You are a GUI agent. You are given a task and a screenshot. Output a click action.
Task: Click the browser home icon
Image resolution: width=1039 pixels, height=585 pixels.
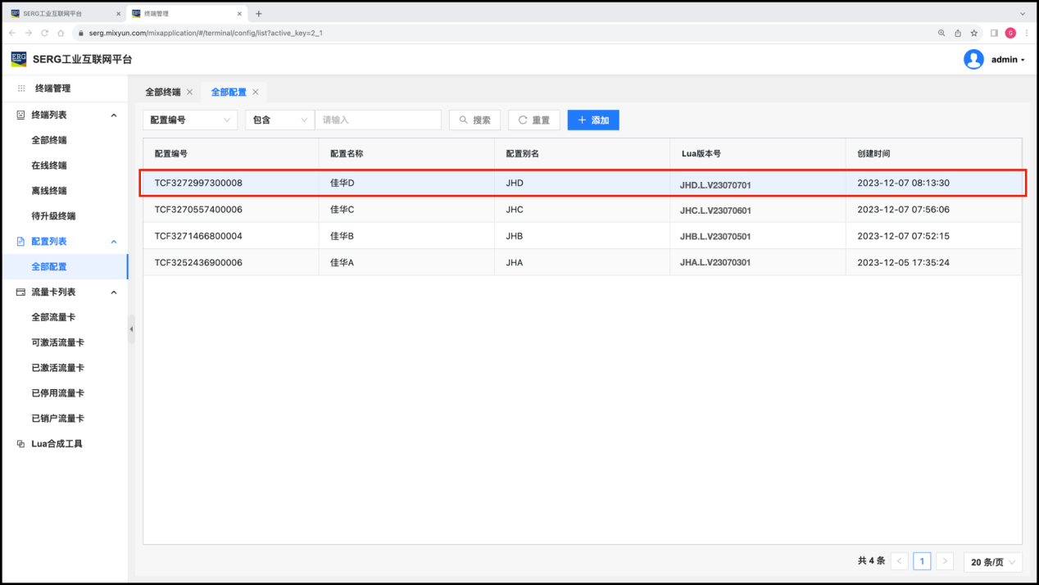61,33
